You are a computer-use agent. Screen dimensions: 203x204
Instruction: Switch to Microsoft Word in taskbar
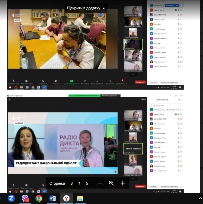[x=53, y=198]
